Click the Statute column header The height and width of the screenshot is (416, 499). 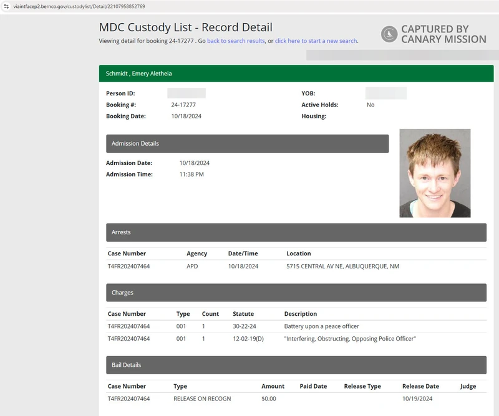[243, 313]
